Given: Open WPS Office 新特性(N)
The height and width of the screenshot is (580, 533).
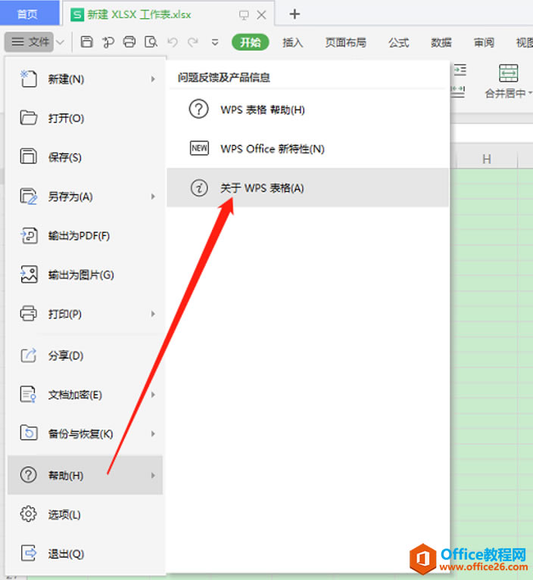Looking at the screenshot, I should tap(308, 149).
